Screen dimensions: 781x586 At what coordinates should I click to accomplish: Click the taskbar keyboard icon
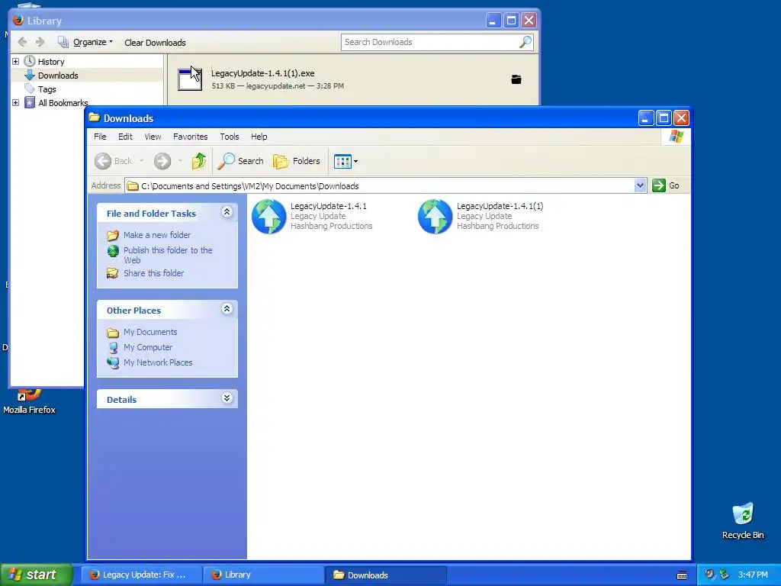coord(682,575)
